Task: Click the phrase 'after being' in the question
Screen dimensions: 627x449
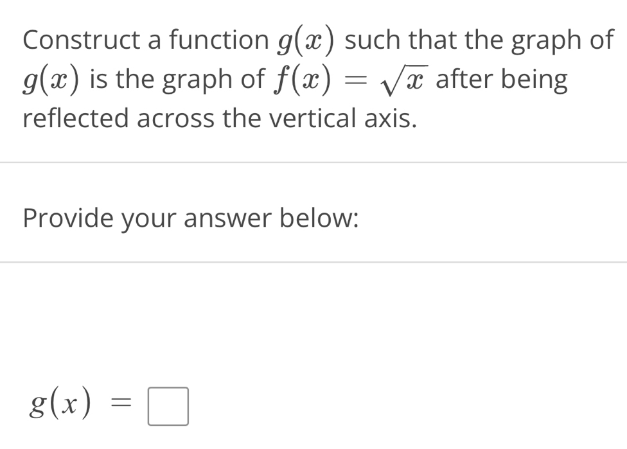Action: coord(502,78)
